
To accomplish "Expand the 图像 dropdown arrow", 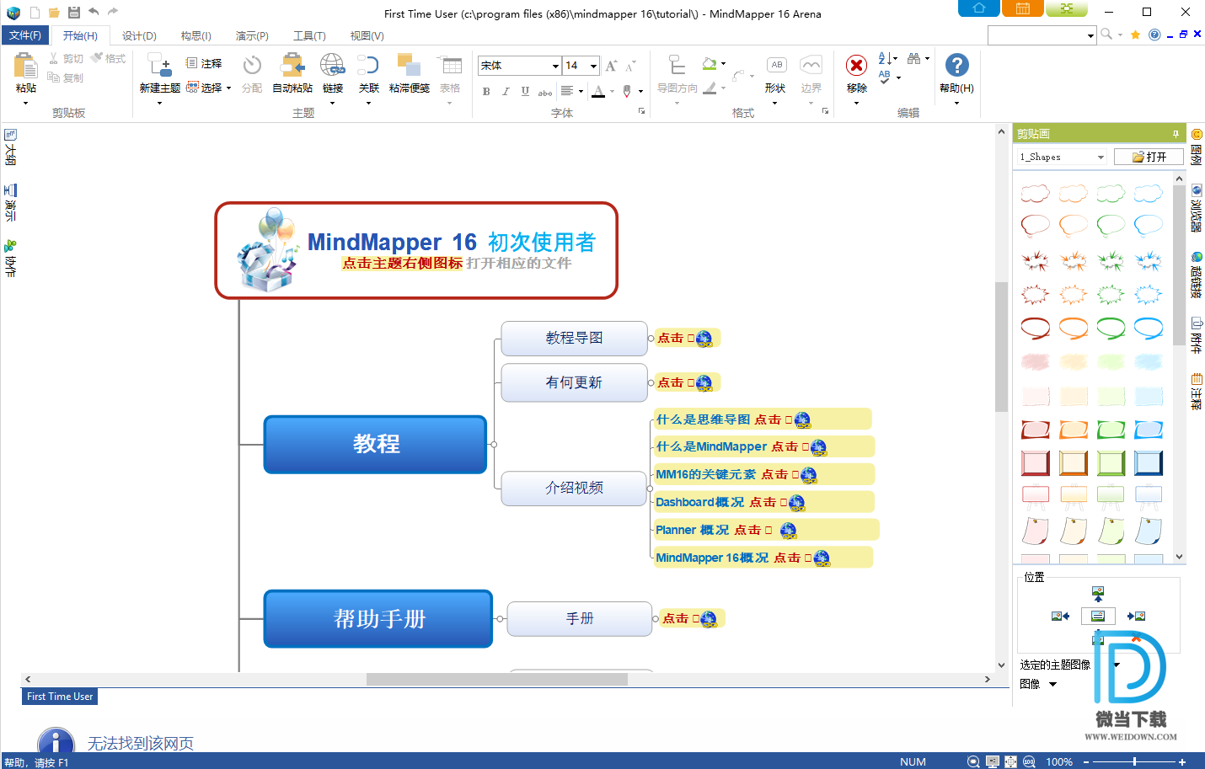I will coord(1052,685).
